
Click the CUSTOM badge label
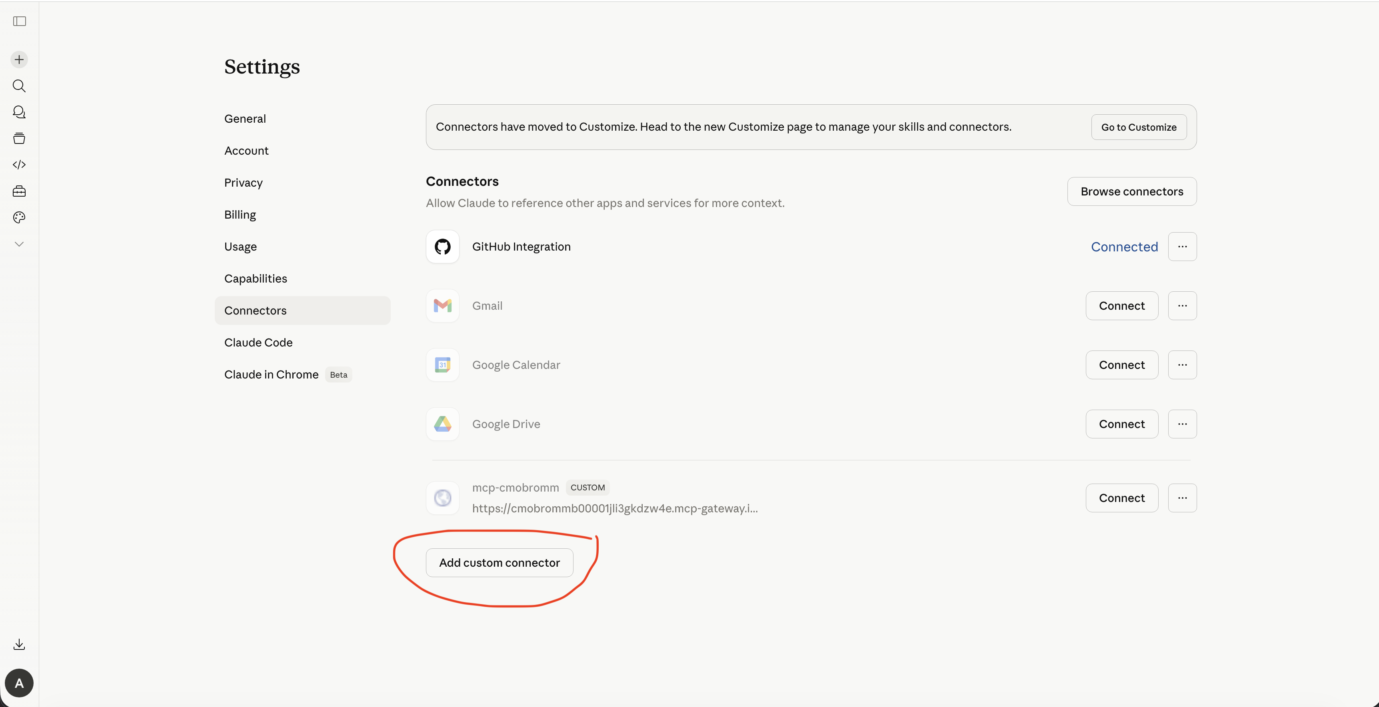point(587,488)
